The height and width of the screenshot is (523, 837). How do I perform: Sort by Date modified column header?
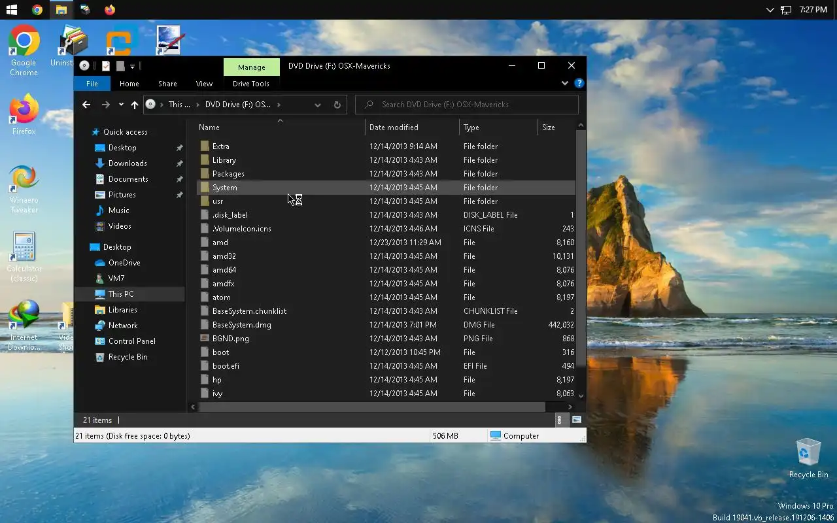[413, 127]
